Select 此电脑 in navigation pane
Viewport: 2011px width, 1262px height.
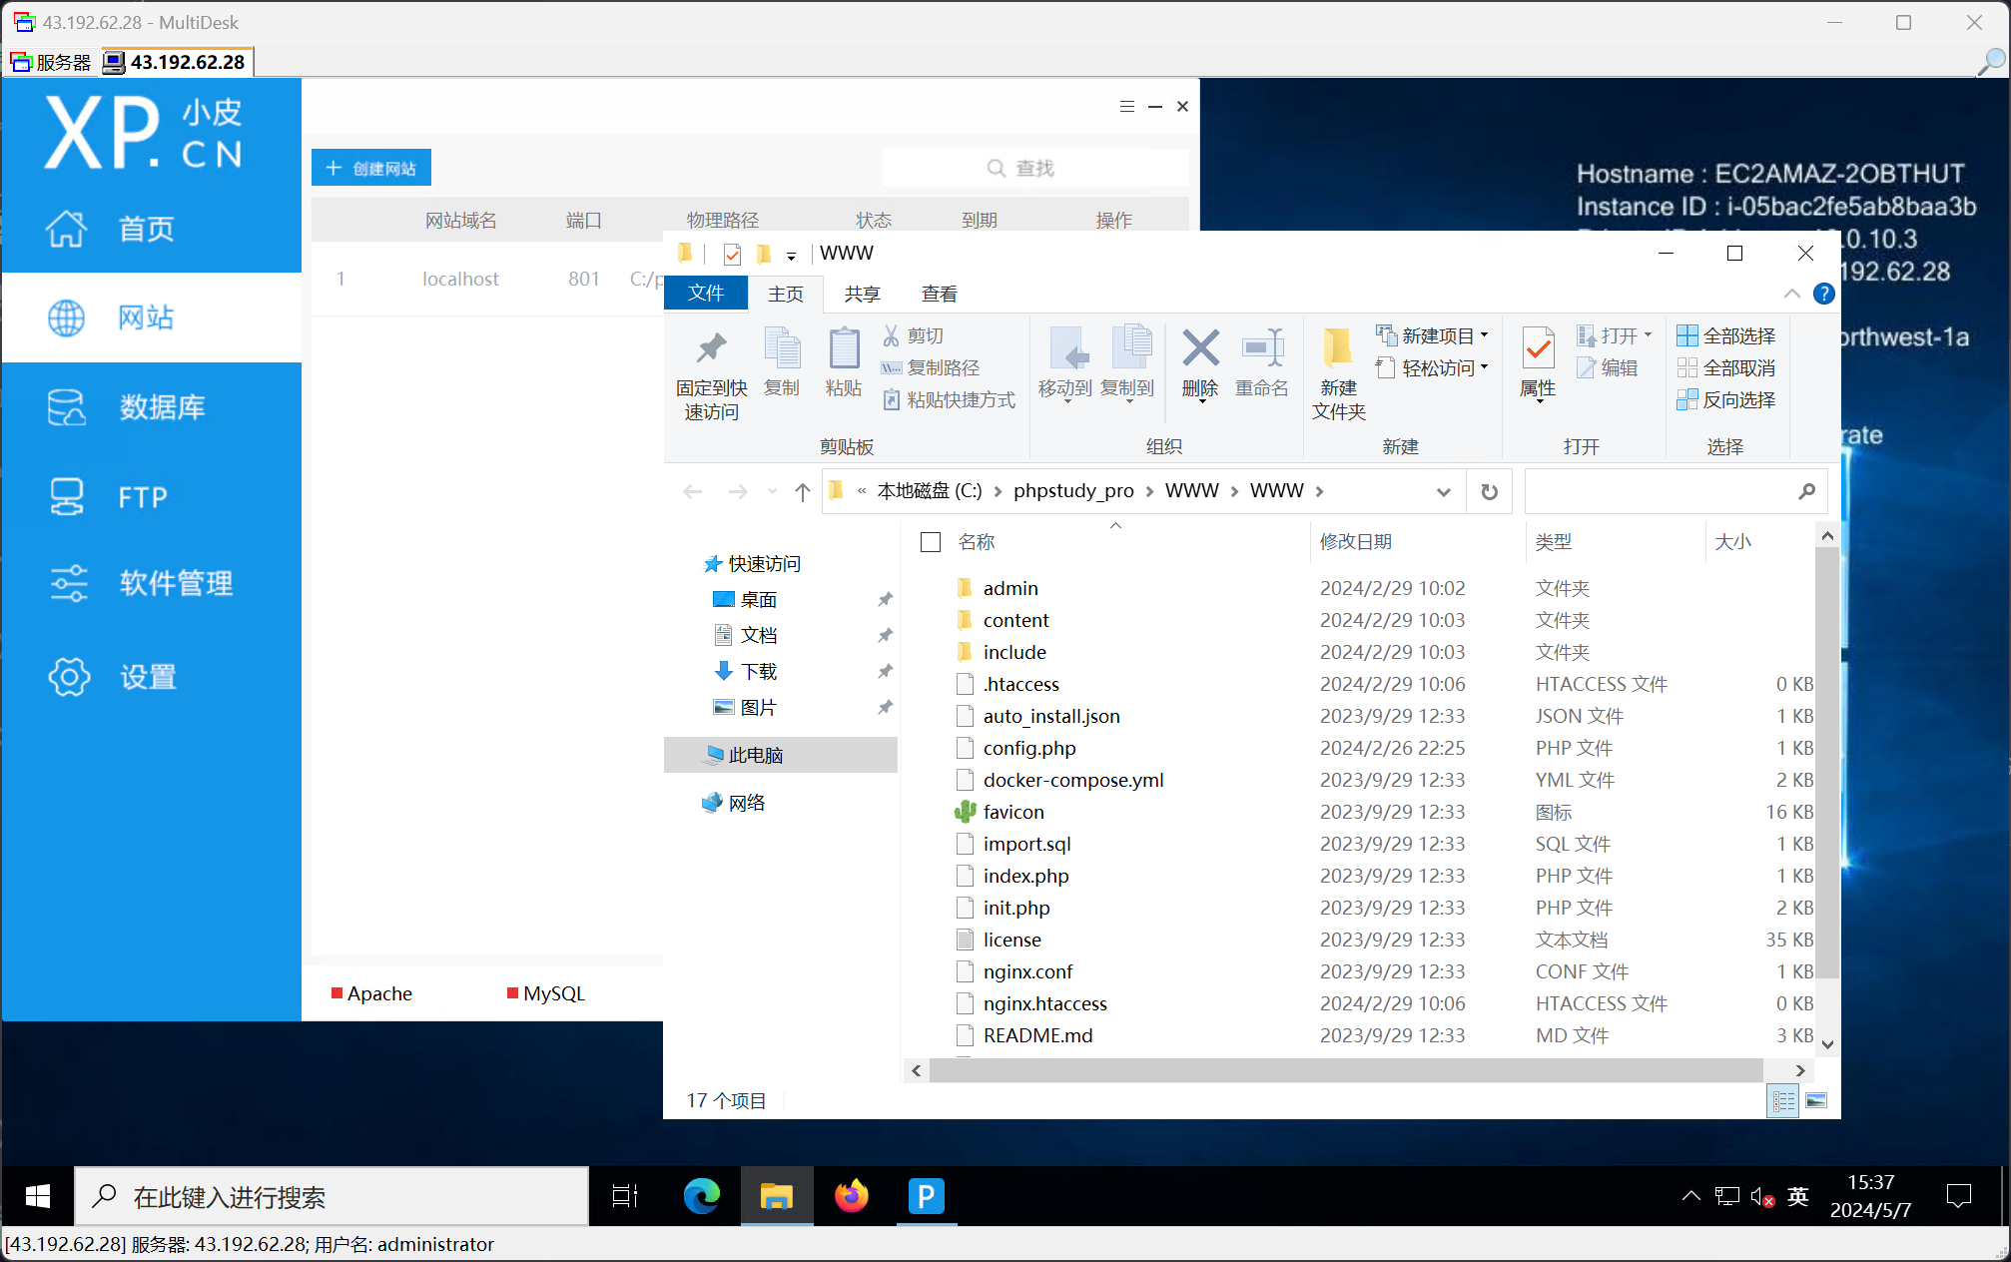pyautogui.click(x=781, y=755)
